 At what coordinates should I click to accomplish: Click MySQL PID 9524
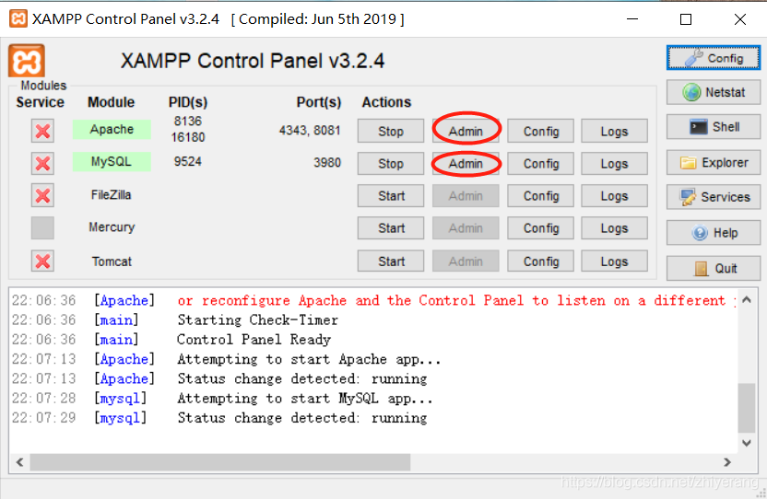[188, 161]
